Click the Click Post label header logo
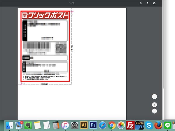Screen dimensions: 175x131 click(x=45, y=15)
